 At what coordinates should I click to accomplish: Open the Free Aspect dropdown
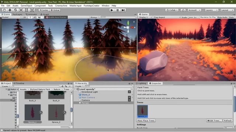[x=167, y=17]
